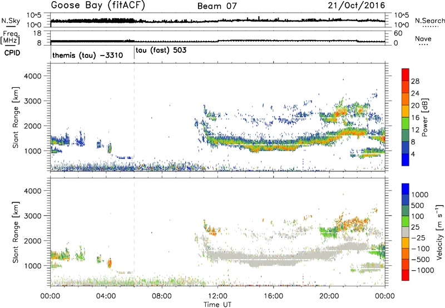Click the 'Beam 07' heading

(217, 6)
